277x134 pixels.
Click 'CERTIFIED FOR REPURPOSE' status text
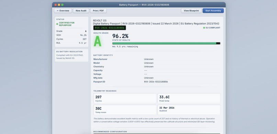tap(67, 24)
